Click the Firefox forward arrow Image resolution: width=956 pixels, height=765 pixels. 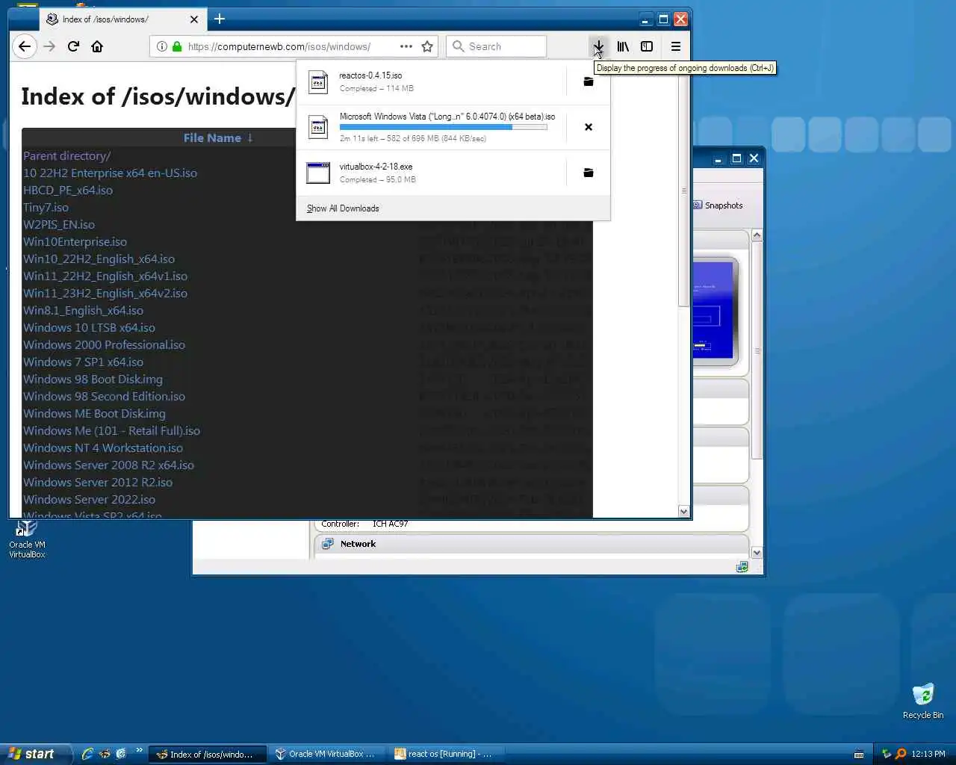(x=49, y=46)
